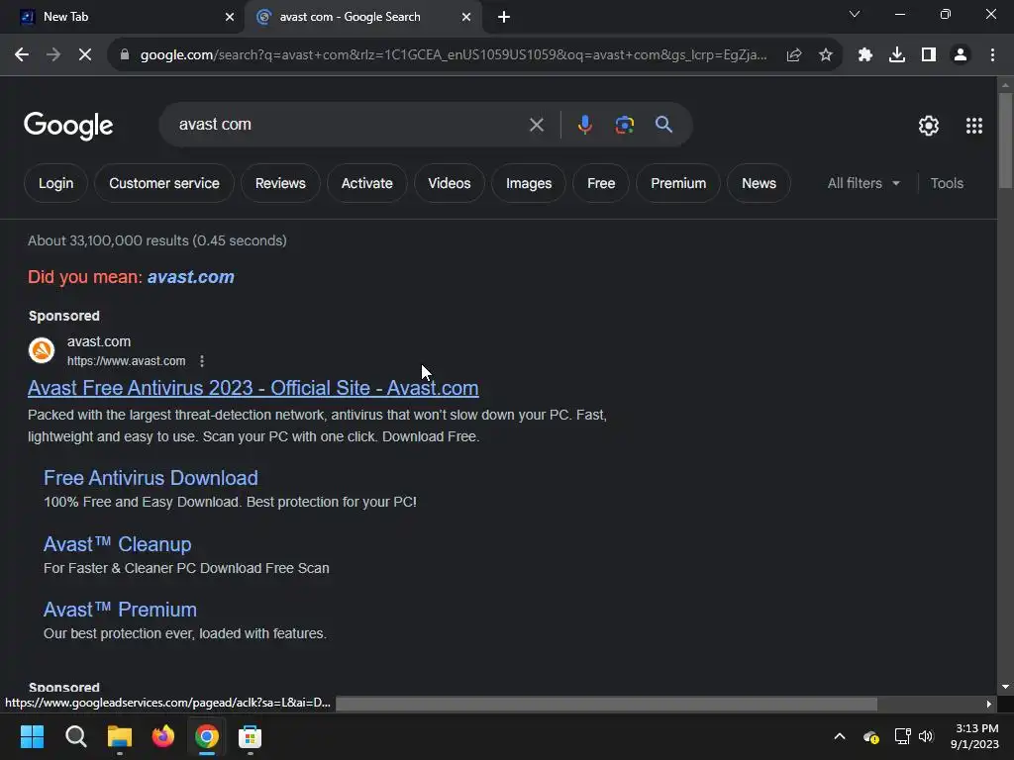The image size is (1014, 760).
Task: Close the avast com search tab
Action: [466, 17]
